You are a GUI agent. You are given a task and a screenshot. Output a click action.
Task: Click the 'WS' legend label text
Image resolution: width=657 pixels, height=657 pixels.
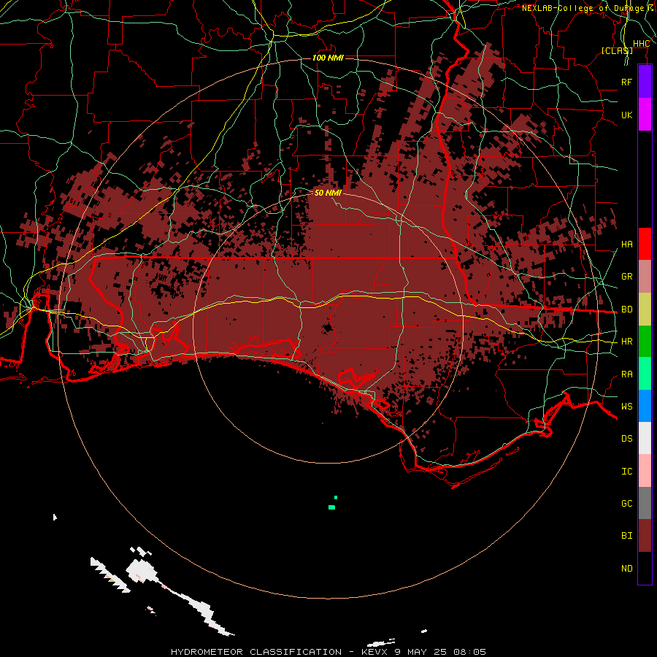point(626,407)
